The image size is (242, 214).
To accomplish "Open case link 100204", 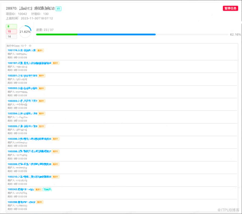I will pyautogui.click(x=22, y=114).
